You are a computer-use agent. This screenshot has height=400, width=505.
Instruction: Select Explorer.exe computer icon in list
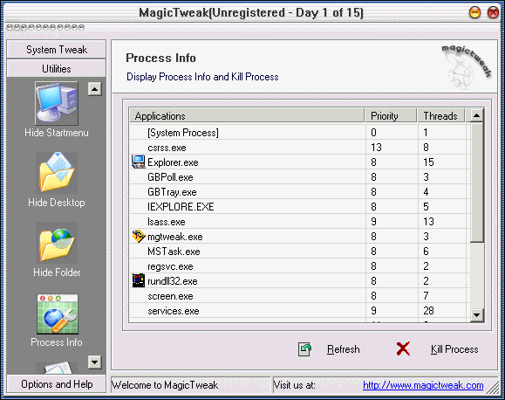139,162
